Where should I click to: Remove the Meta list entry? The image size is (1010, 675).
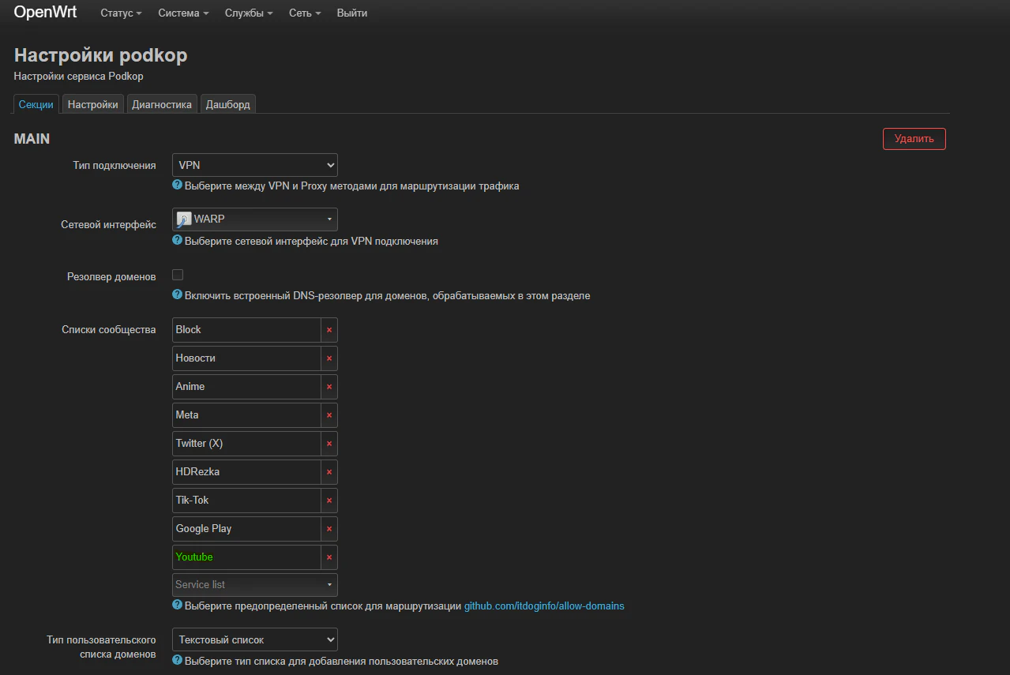[x=329, y=415]
